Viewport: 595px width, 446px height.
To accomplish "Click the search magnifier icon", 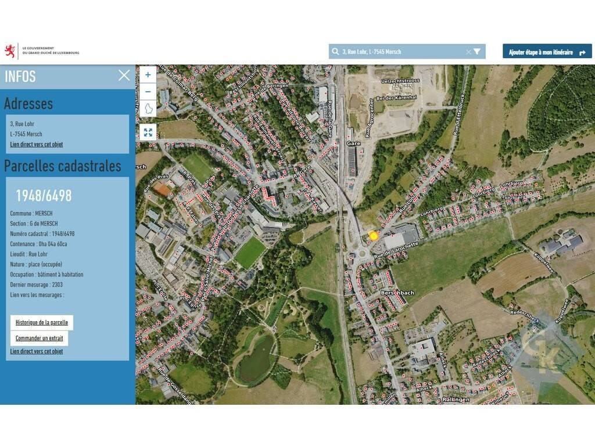I will pos(335,52).
